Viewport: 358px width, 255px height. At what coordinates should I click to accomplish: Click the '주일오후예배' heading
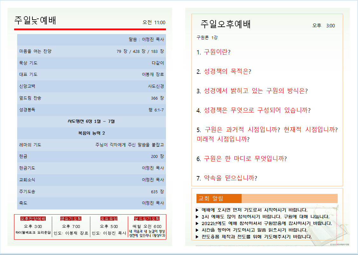point(225,24)
